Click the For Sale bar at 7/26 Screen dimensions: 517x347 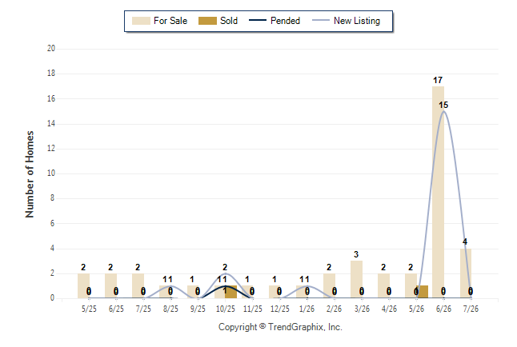pyautogui.click(x=466, y=273)
